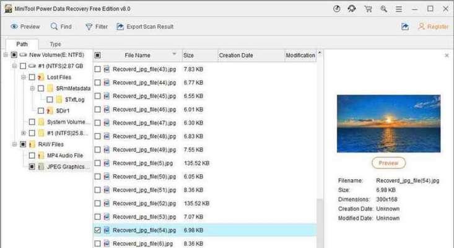
Task: Open the shopping cart icon
Action: [369, 9]
